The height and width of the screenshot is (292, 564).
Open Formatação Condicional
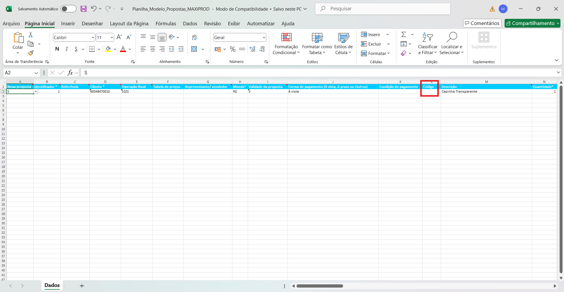click(286, 44)
